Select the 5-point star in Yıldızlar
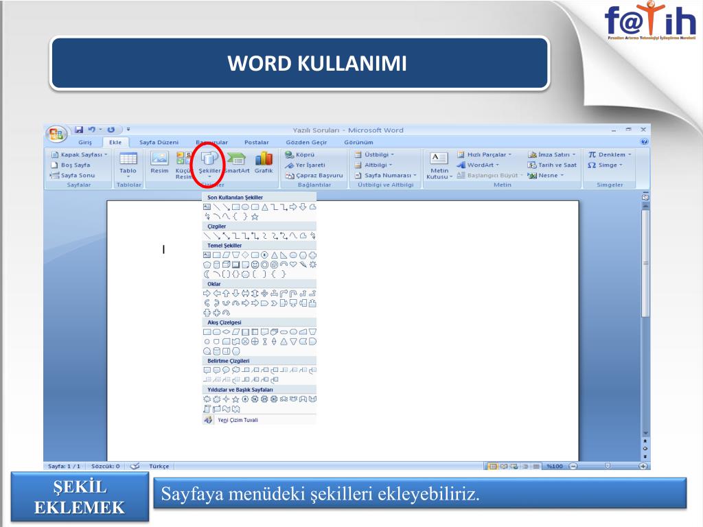This screenshot has width=703, height=527. coord(236,399)
